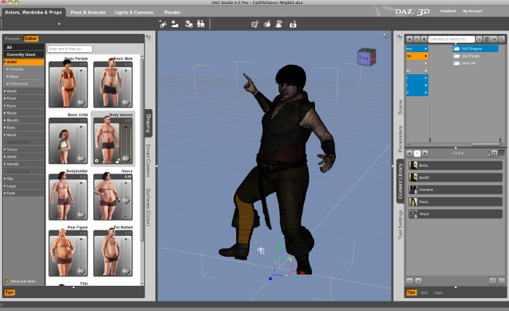Image resolution: width=509 pixels, height=311 pixels.
Task: Click the Heavy morph slider handle
Action: 126,200
